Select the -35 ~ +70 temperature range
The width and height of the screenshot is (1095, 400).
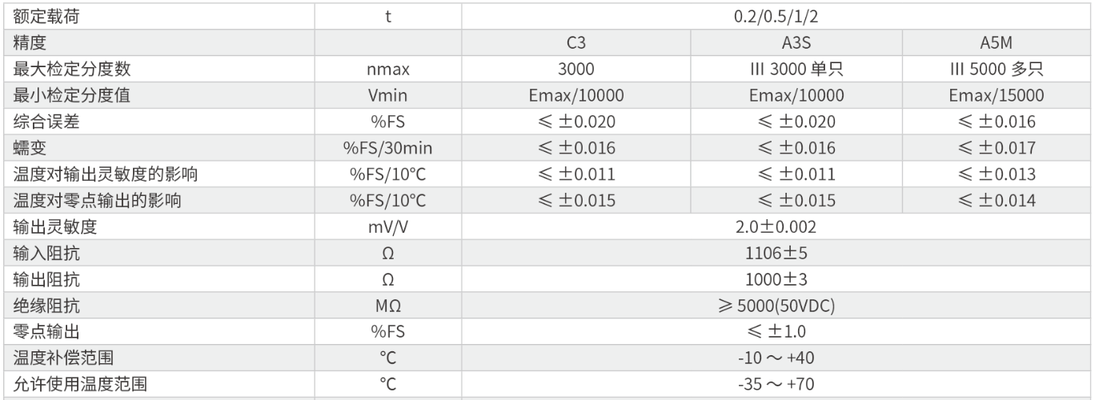pos(776,384)
